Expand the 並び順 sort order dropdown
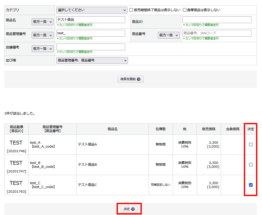 [92, 60]
